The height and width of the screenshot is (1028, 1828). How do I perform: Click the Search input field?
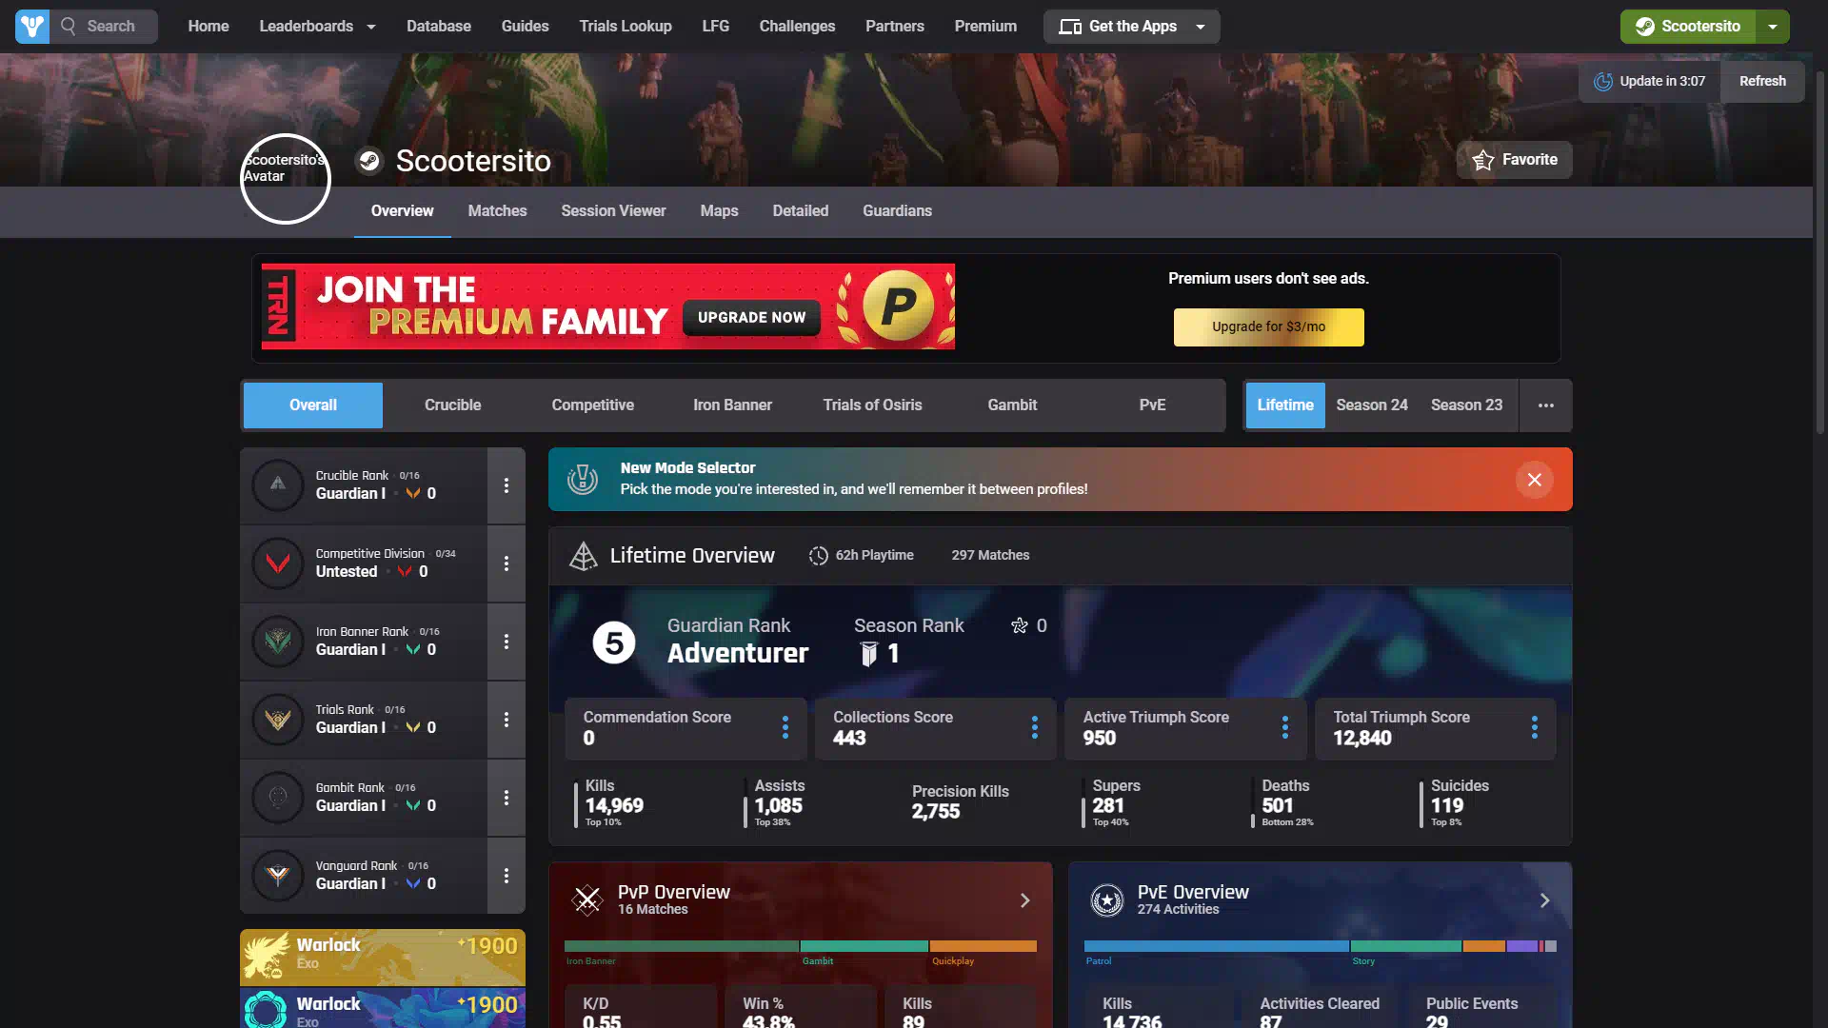point(106,27)
